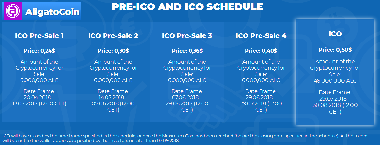Select the 46,000,000 ALC amount text

tap(335, 81)
